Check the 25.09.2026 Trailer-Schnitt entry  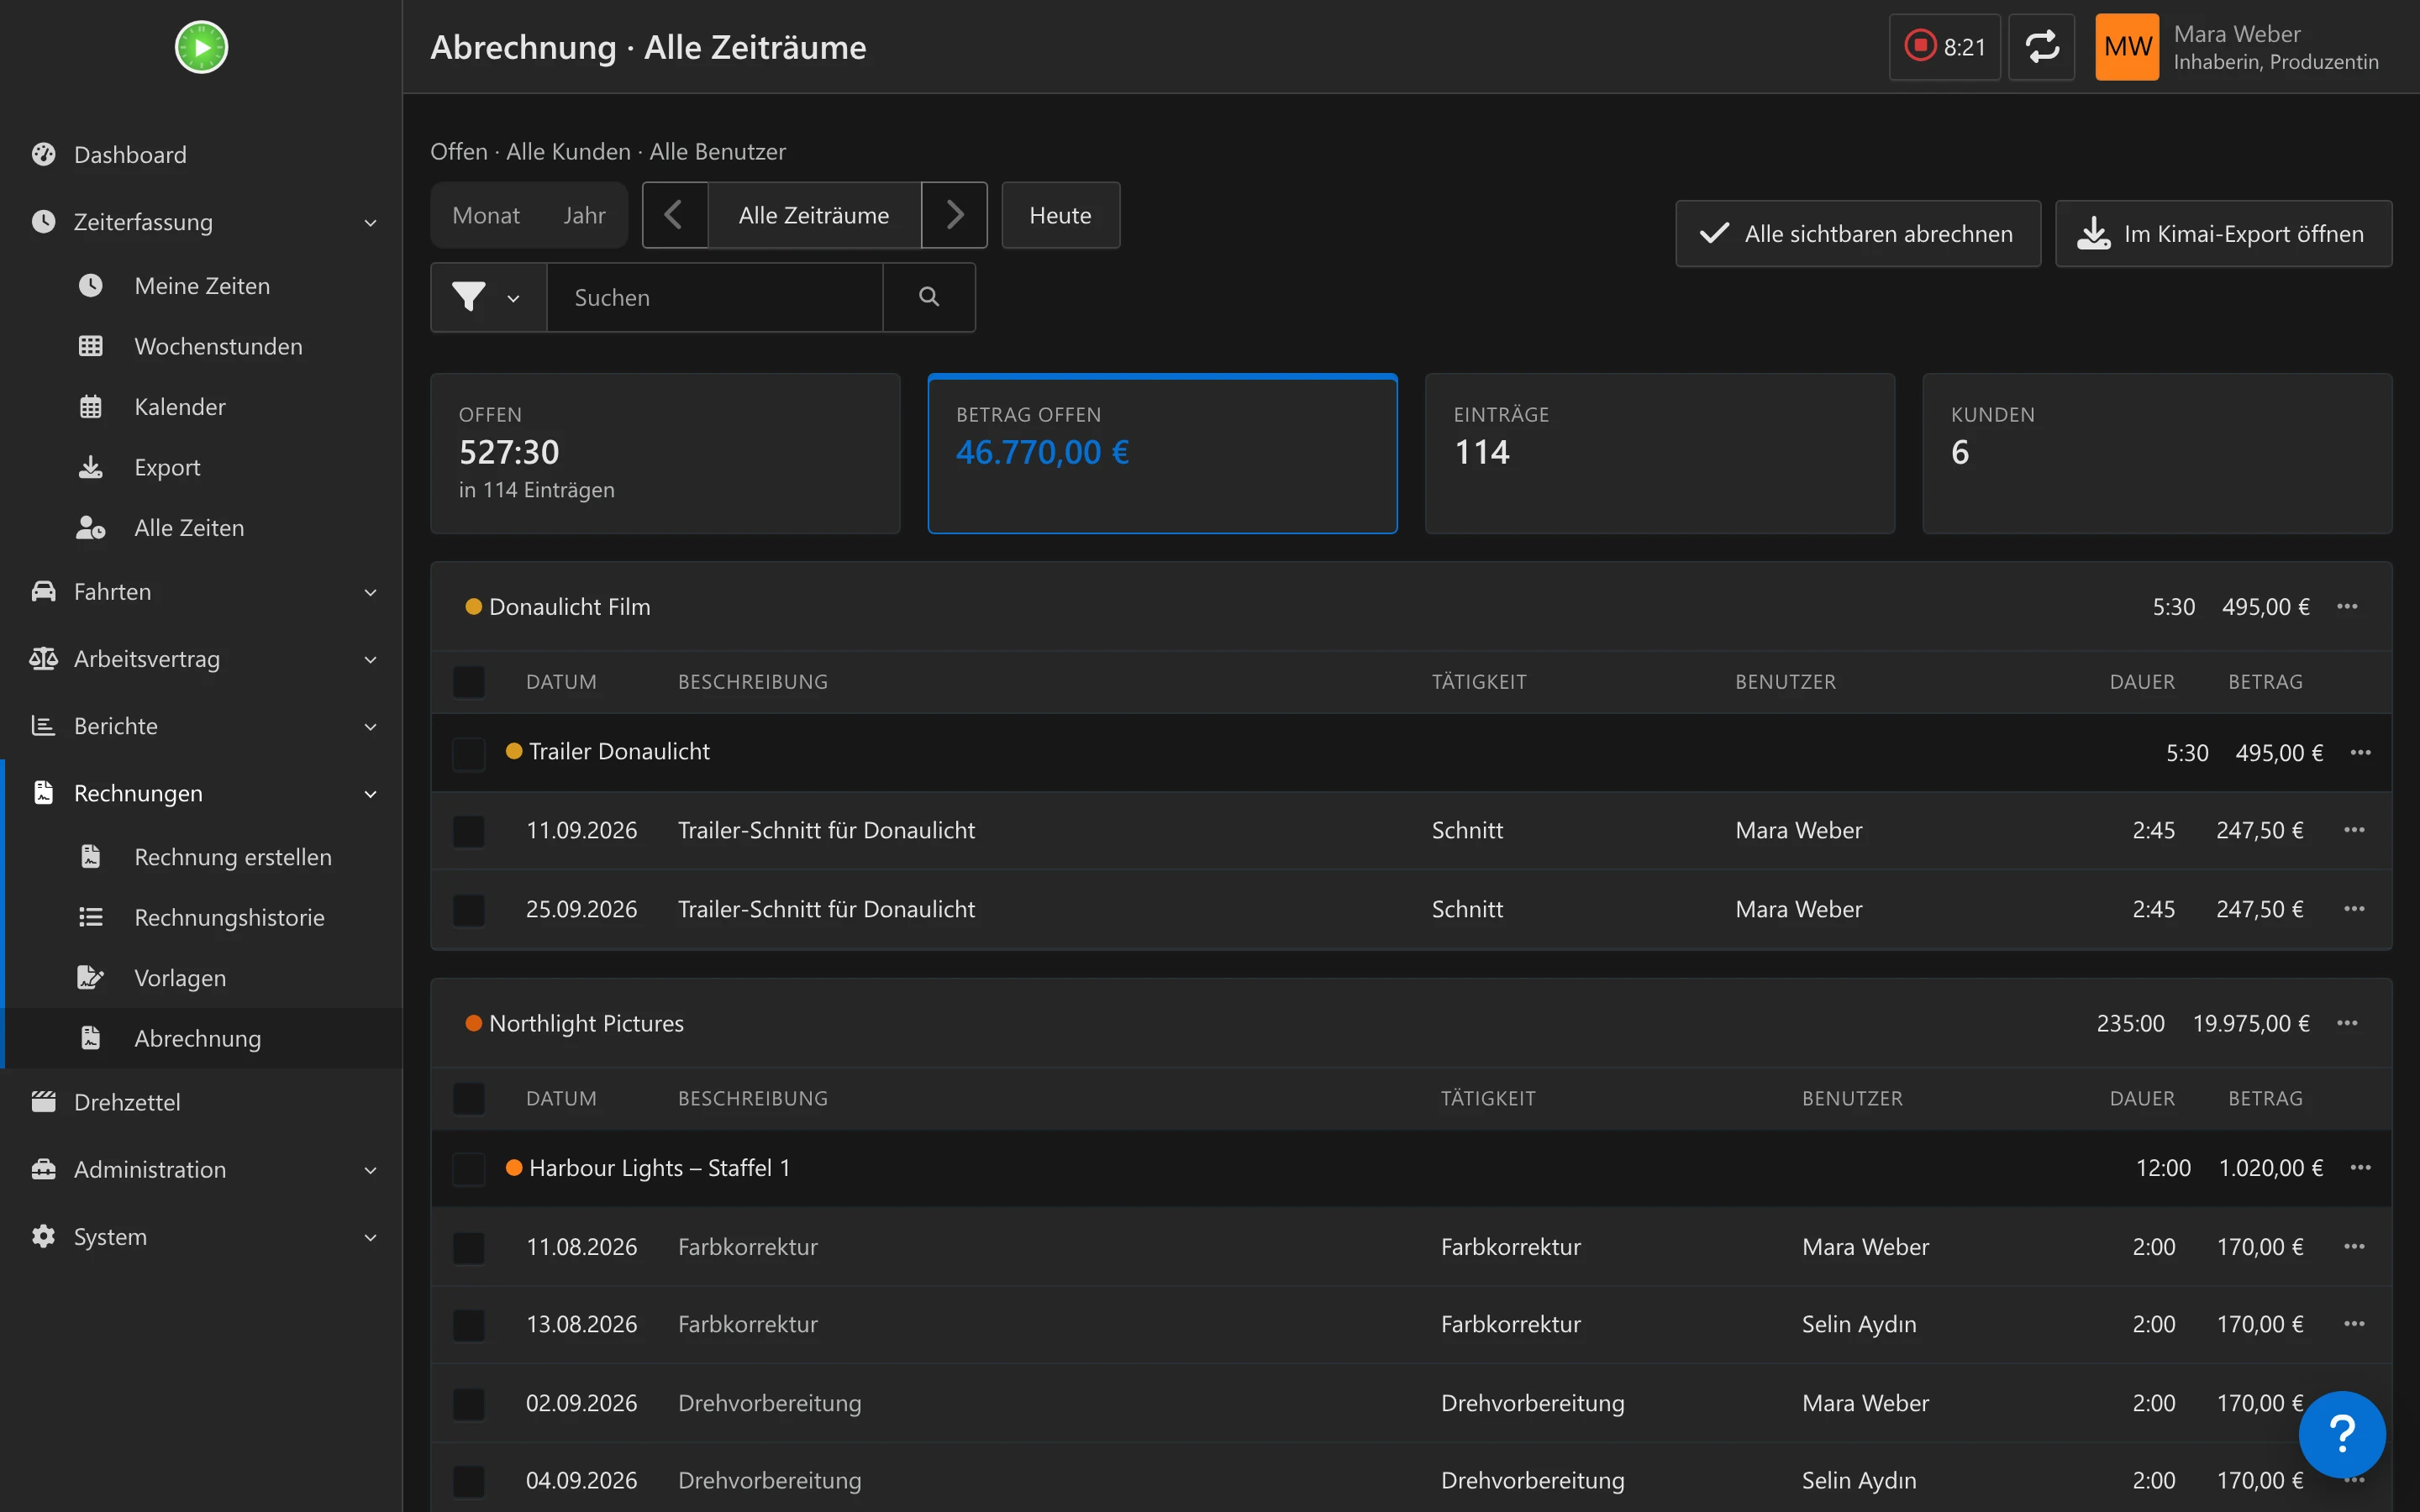[x=469, y=910]
